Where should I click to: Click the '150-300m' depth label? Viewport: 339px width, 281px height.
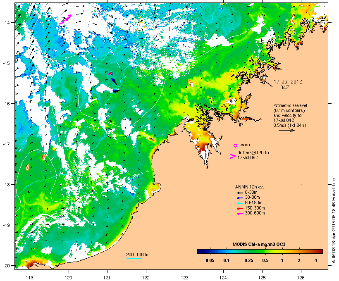[255, 208]
